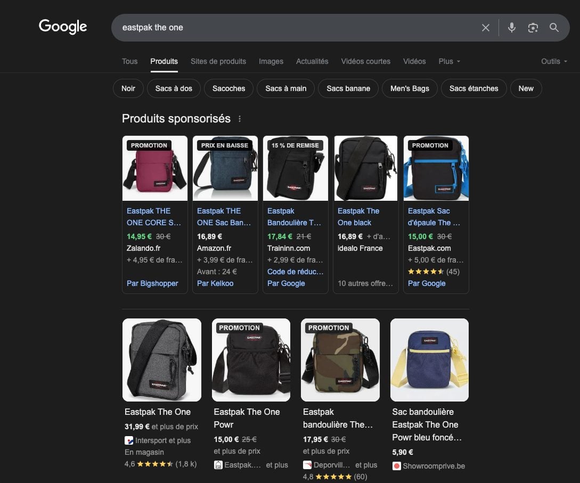Open 'Eastpak THE ONE CORE S...' link
580x483 pixels.
154,217
